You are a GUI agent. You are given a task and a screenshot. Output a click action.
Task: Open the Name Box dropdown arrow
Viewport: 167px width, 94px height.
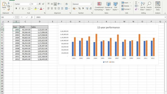click(14, 17)
